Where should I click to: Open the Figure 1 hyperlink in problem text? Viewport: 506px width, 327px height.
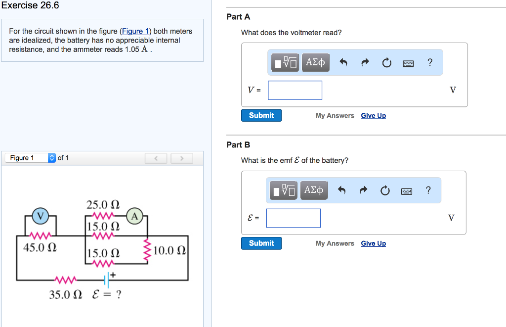click(135, 31)
